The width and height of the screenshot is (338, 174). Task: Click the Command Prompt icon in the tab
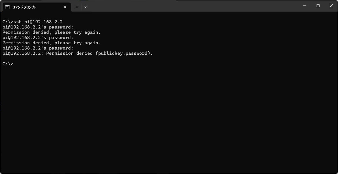(x=7, y=7)
